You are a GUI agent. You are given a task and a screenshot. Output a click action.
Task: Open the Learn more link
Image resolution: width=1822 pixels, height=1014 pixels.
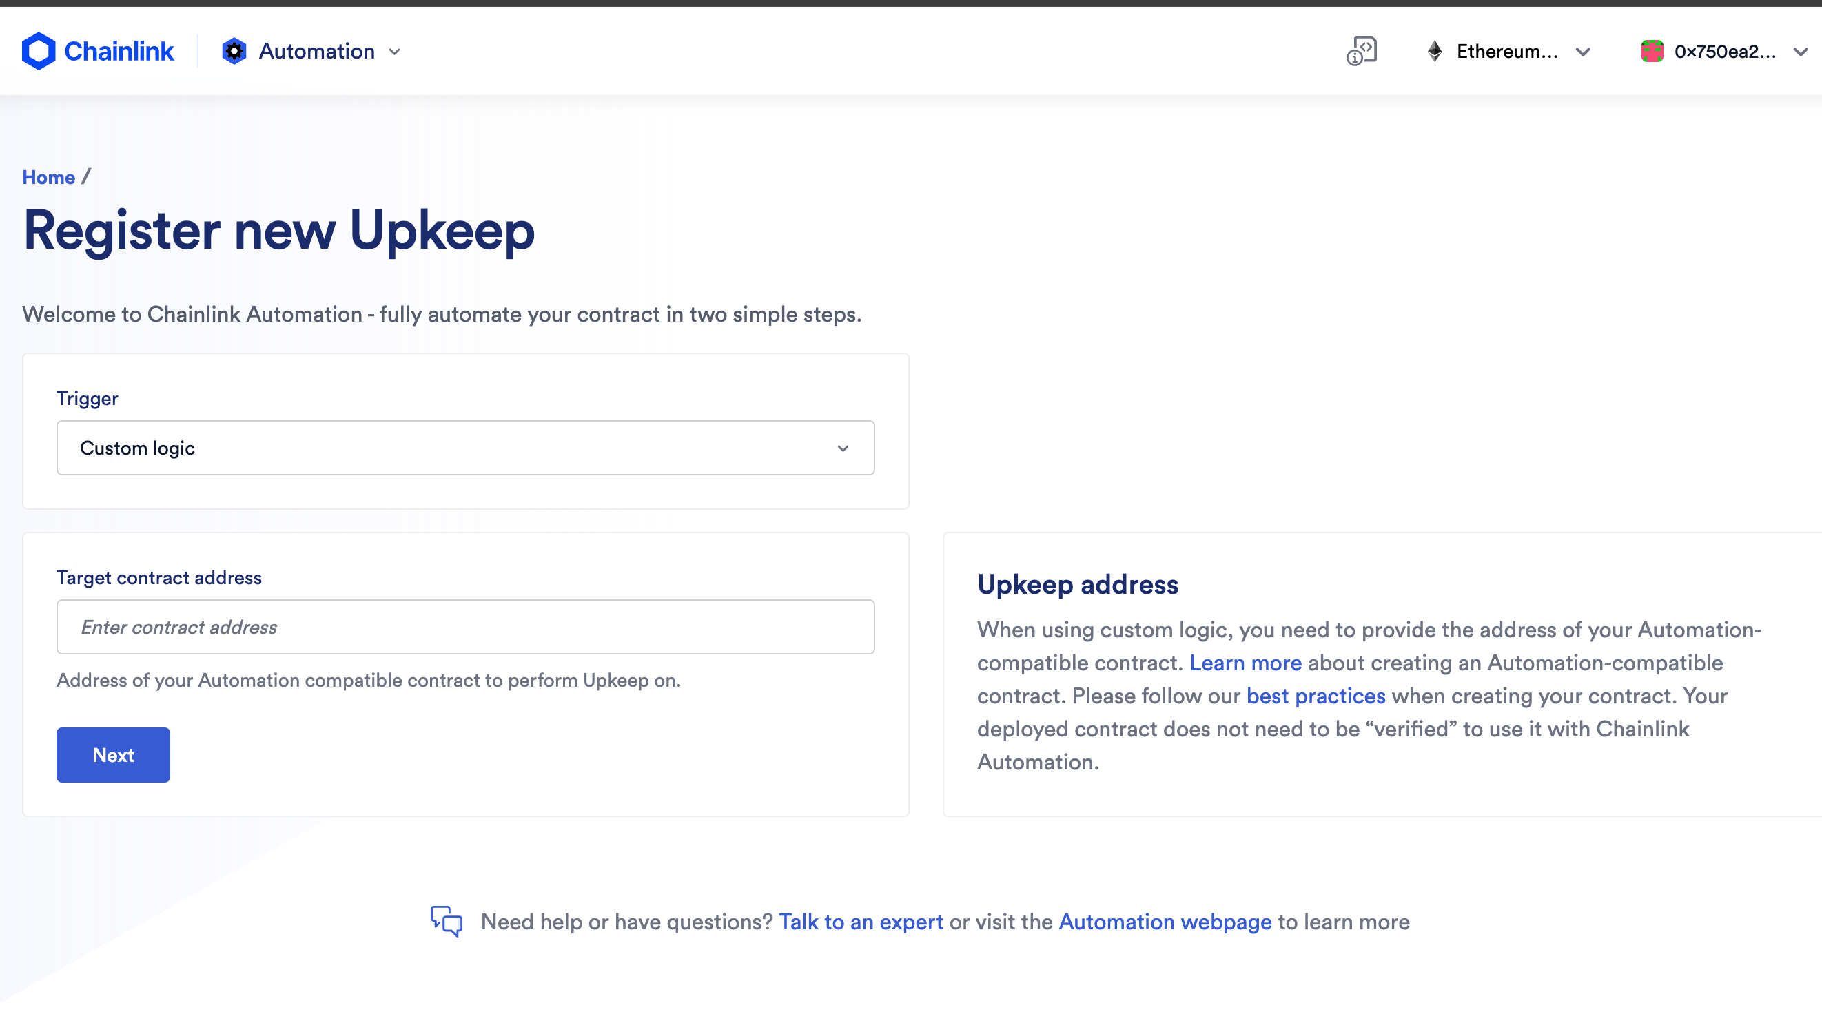pos(1245,663)
